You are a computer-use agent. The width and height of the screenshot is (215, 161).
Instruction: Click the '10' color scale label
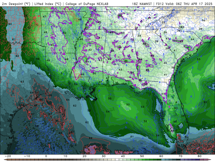(65, 156)
